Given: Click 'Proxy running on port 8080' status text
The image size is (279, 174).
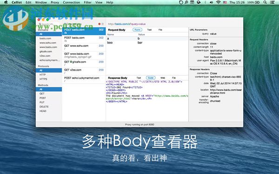Looking at the screenshot, I should (x=139, y=124).
